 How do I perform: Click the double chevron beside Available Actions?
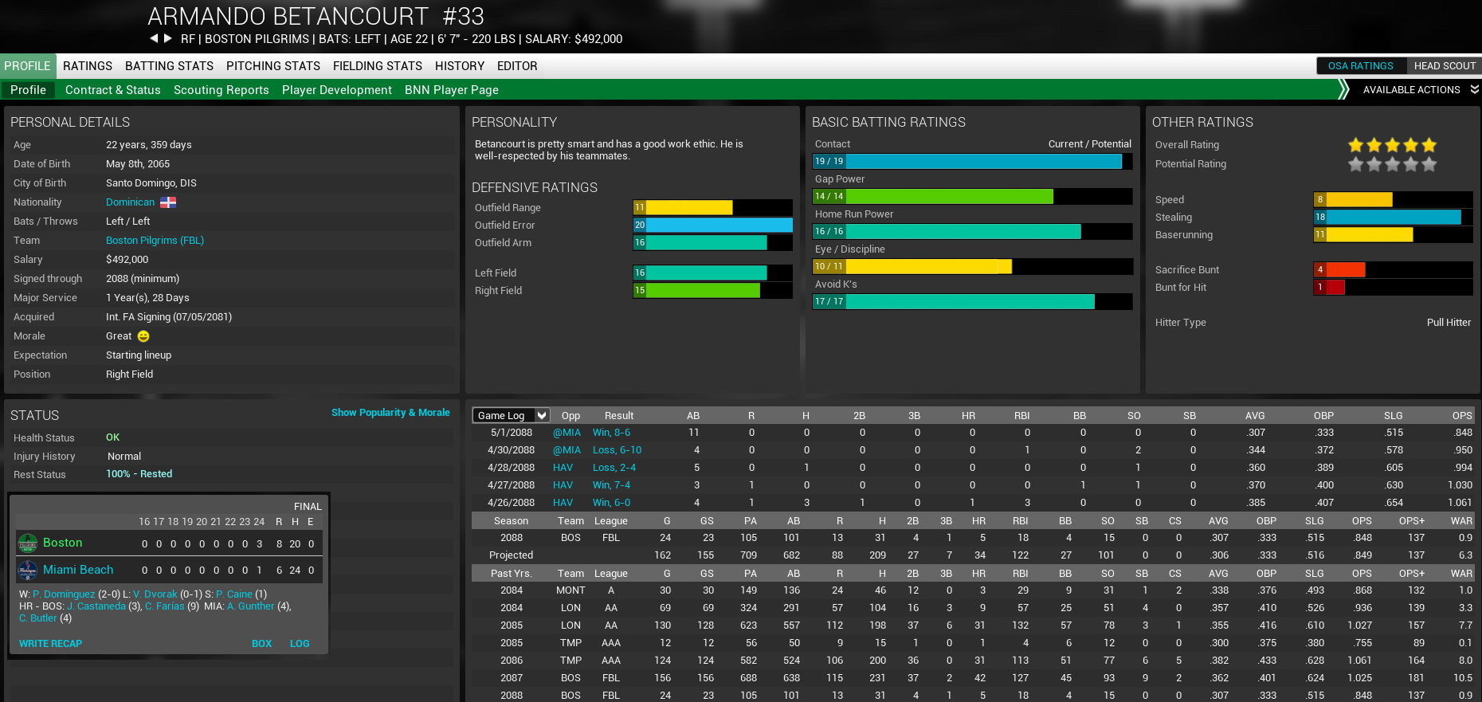tap(1475, 89)
